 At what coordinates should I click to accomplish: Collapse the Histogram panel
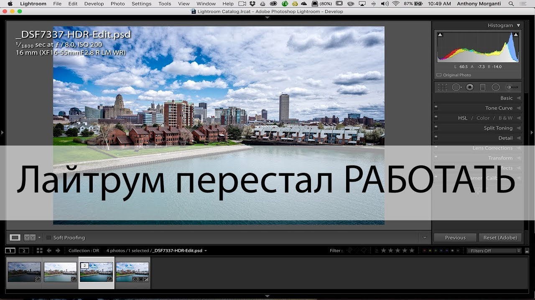[x=519, y=25]
